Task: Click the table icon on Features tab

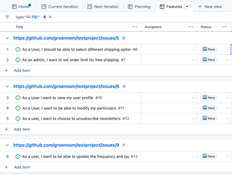Action: pos(162,7)
